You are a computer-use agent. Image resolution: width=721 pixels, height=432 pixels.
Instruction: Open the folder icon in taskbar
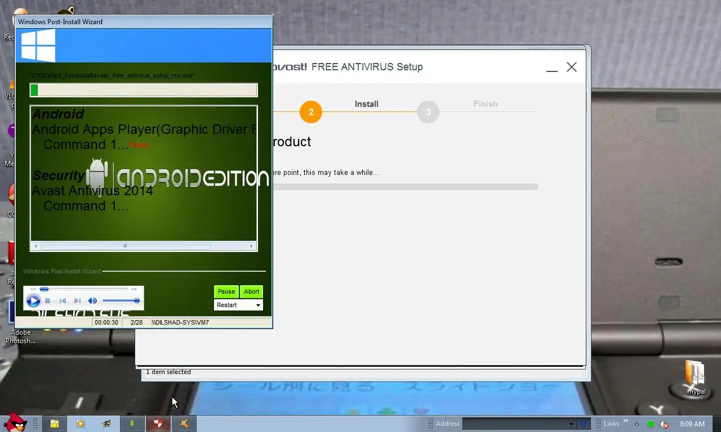pyautogui.click(x=55, y=424)
